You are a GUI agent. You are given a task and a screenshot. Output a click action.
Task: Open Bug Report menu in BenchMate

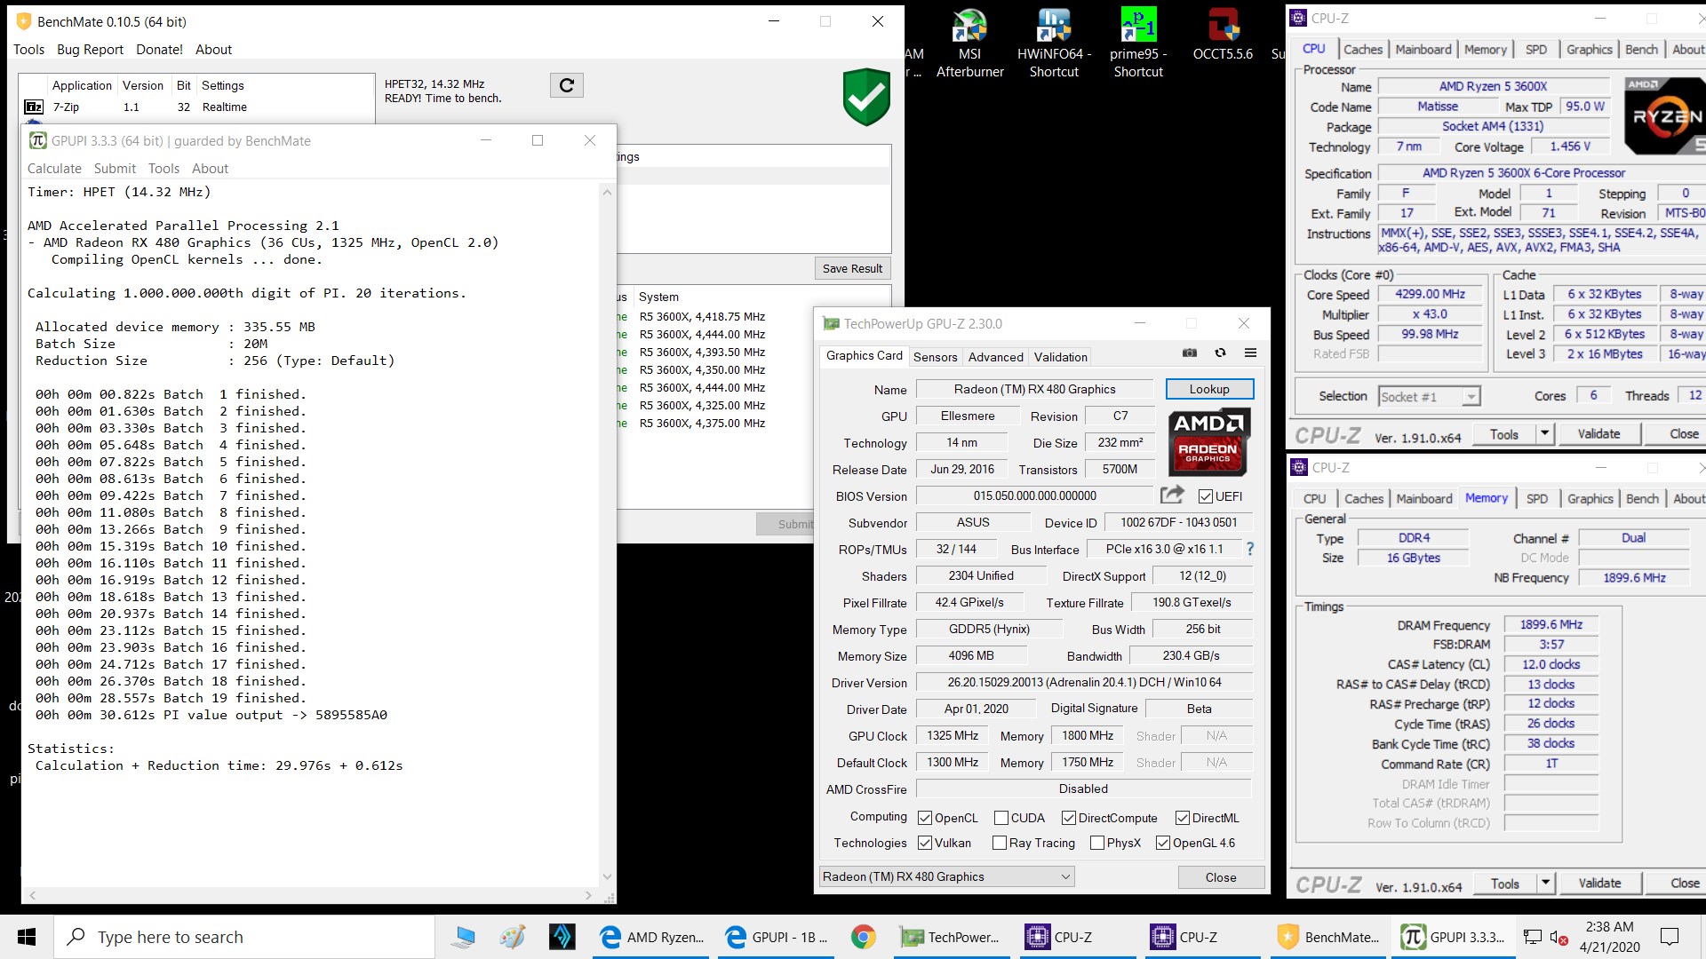90,50
